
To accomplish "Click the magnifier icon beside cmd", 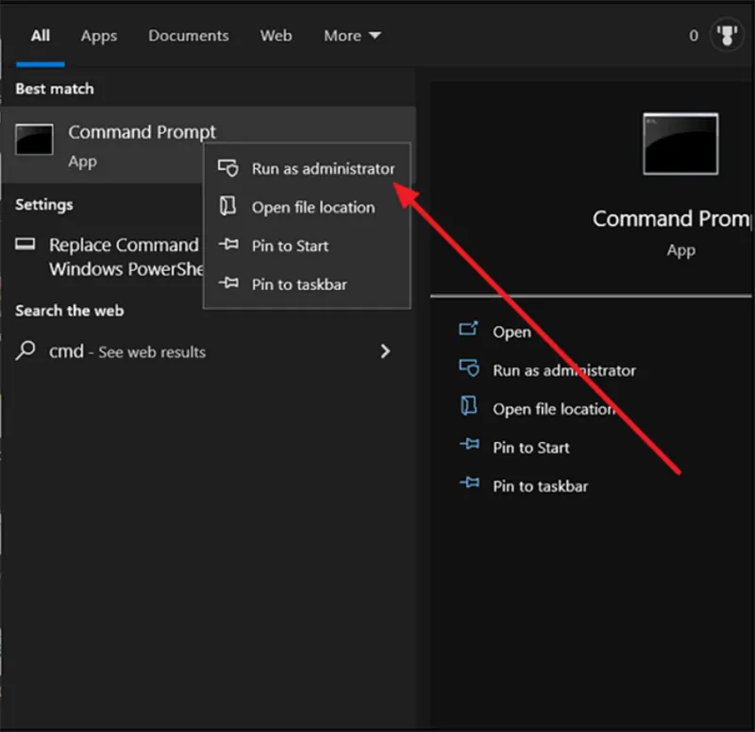I will coord(25,350).
